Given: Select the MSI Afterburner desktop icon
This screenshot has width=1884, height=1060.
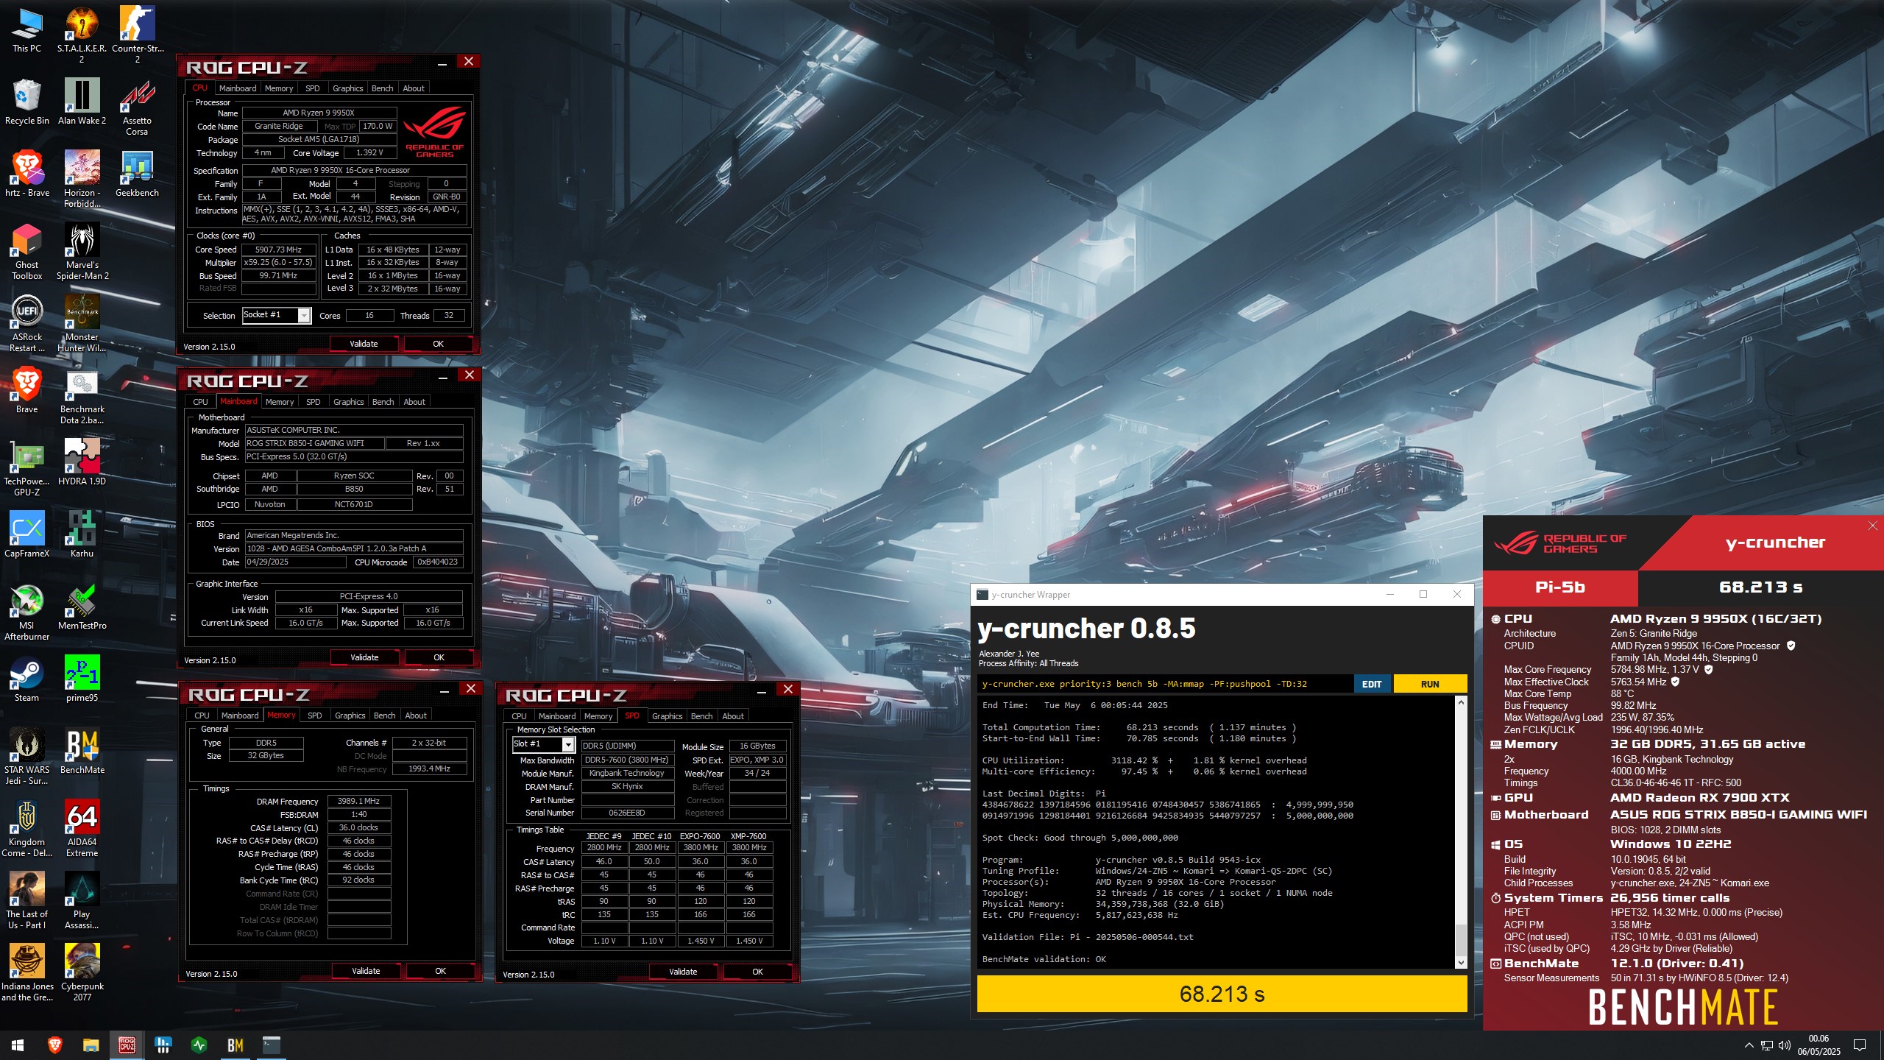Looking at the screenshot, I should pyautogui.click(x=26, y=612).
